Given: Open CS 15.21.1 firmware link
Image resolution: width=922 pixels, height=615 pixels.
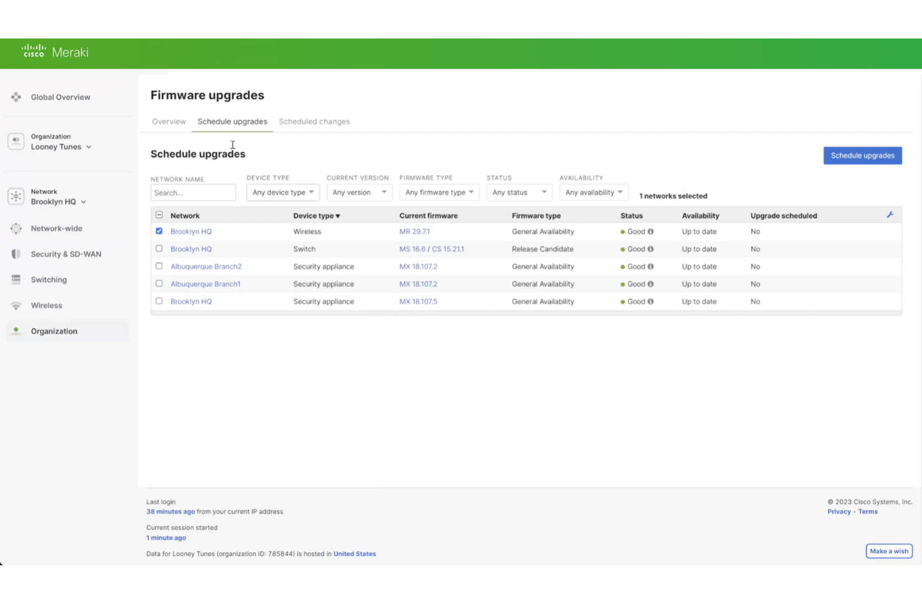Looking at the screenshot, I should tap(448, 249).
